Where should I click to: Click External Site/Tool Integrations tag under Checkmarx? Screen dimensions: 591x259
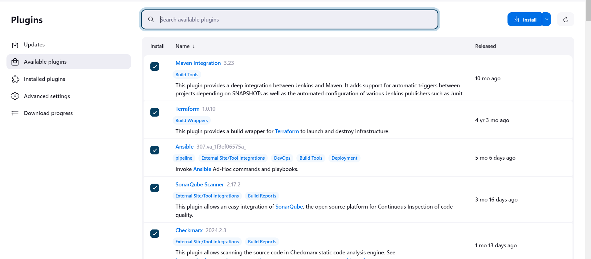[x=207, y=242]
